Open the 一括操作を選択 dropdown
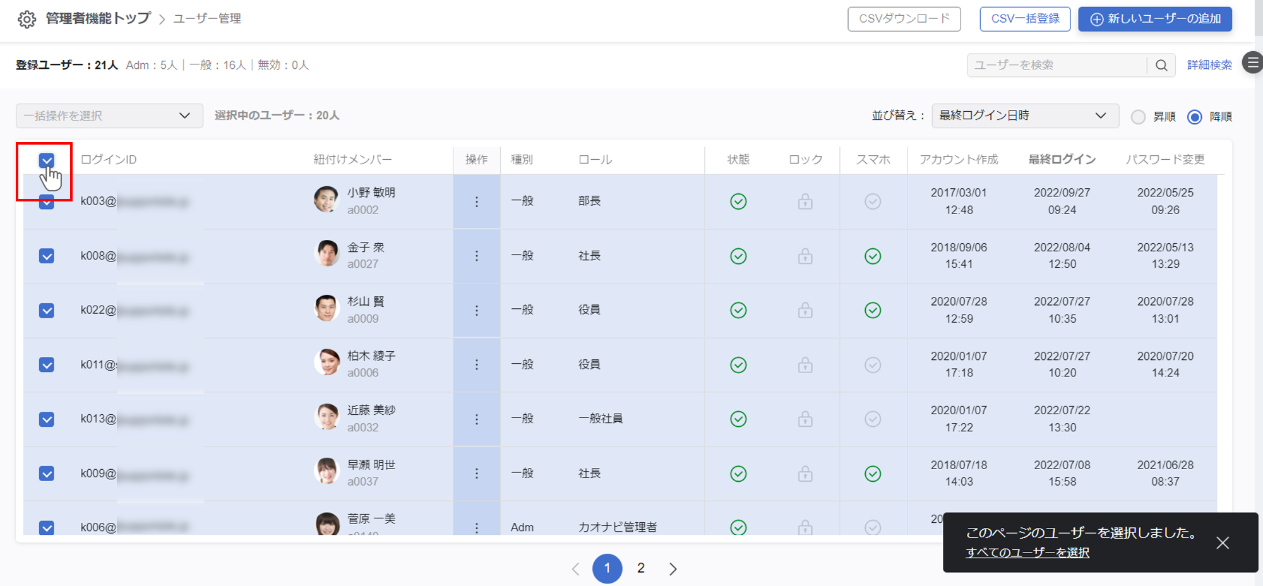Image resolution: width=1263 pixels, height=586 pixels. click(109, 116)
